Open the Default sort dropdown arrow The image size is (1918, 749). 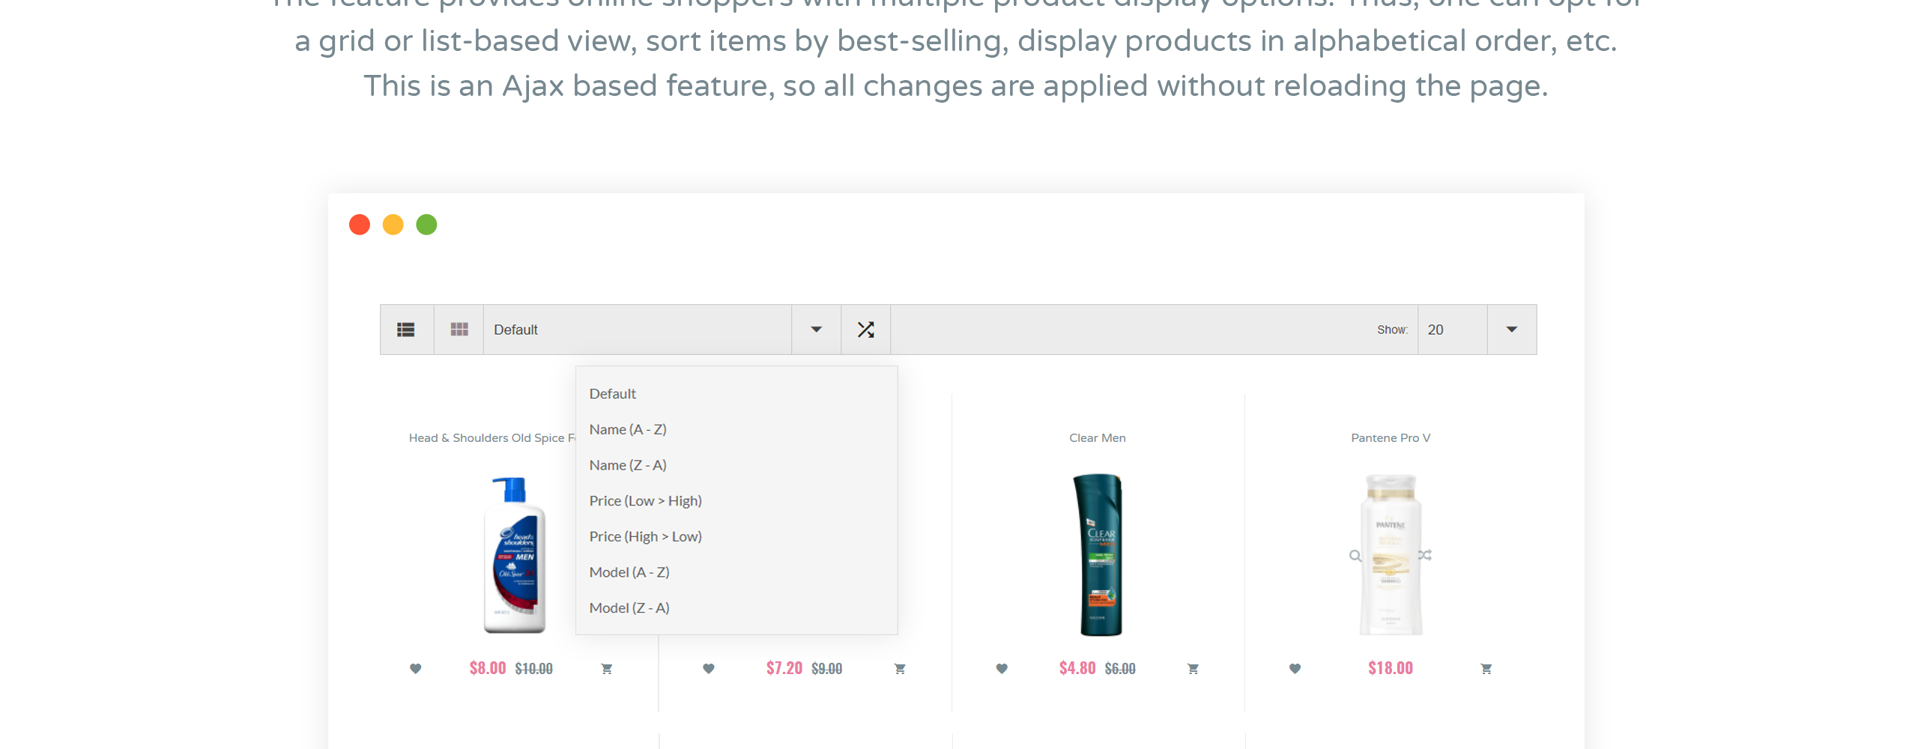click(x=817, y=330)
